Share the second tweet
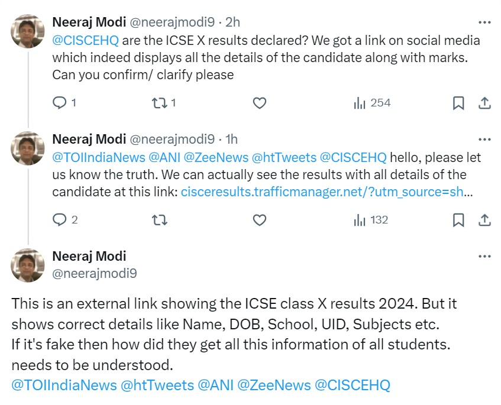 click(x=484, y=220)
